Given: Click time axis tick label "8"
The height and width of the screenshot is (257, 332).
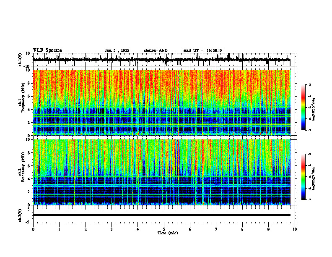Looking at the screenshot, I should [242, 229].
